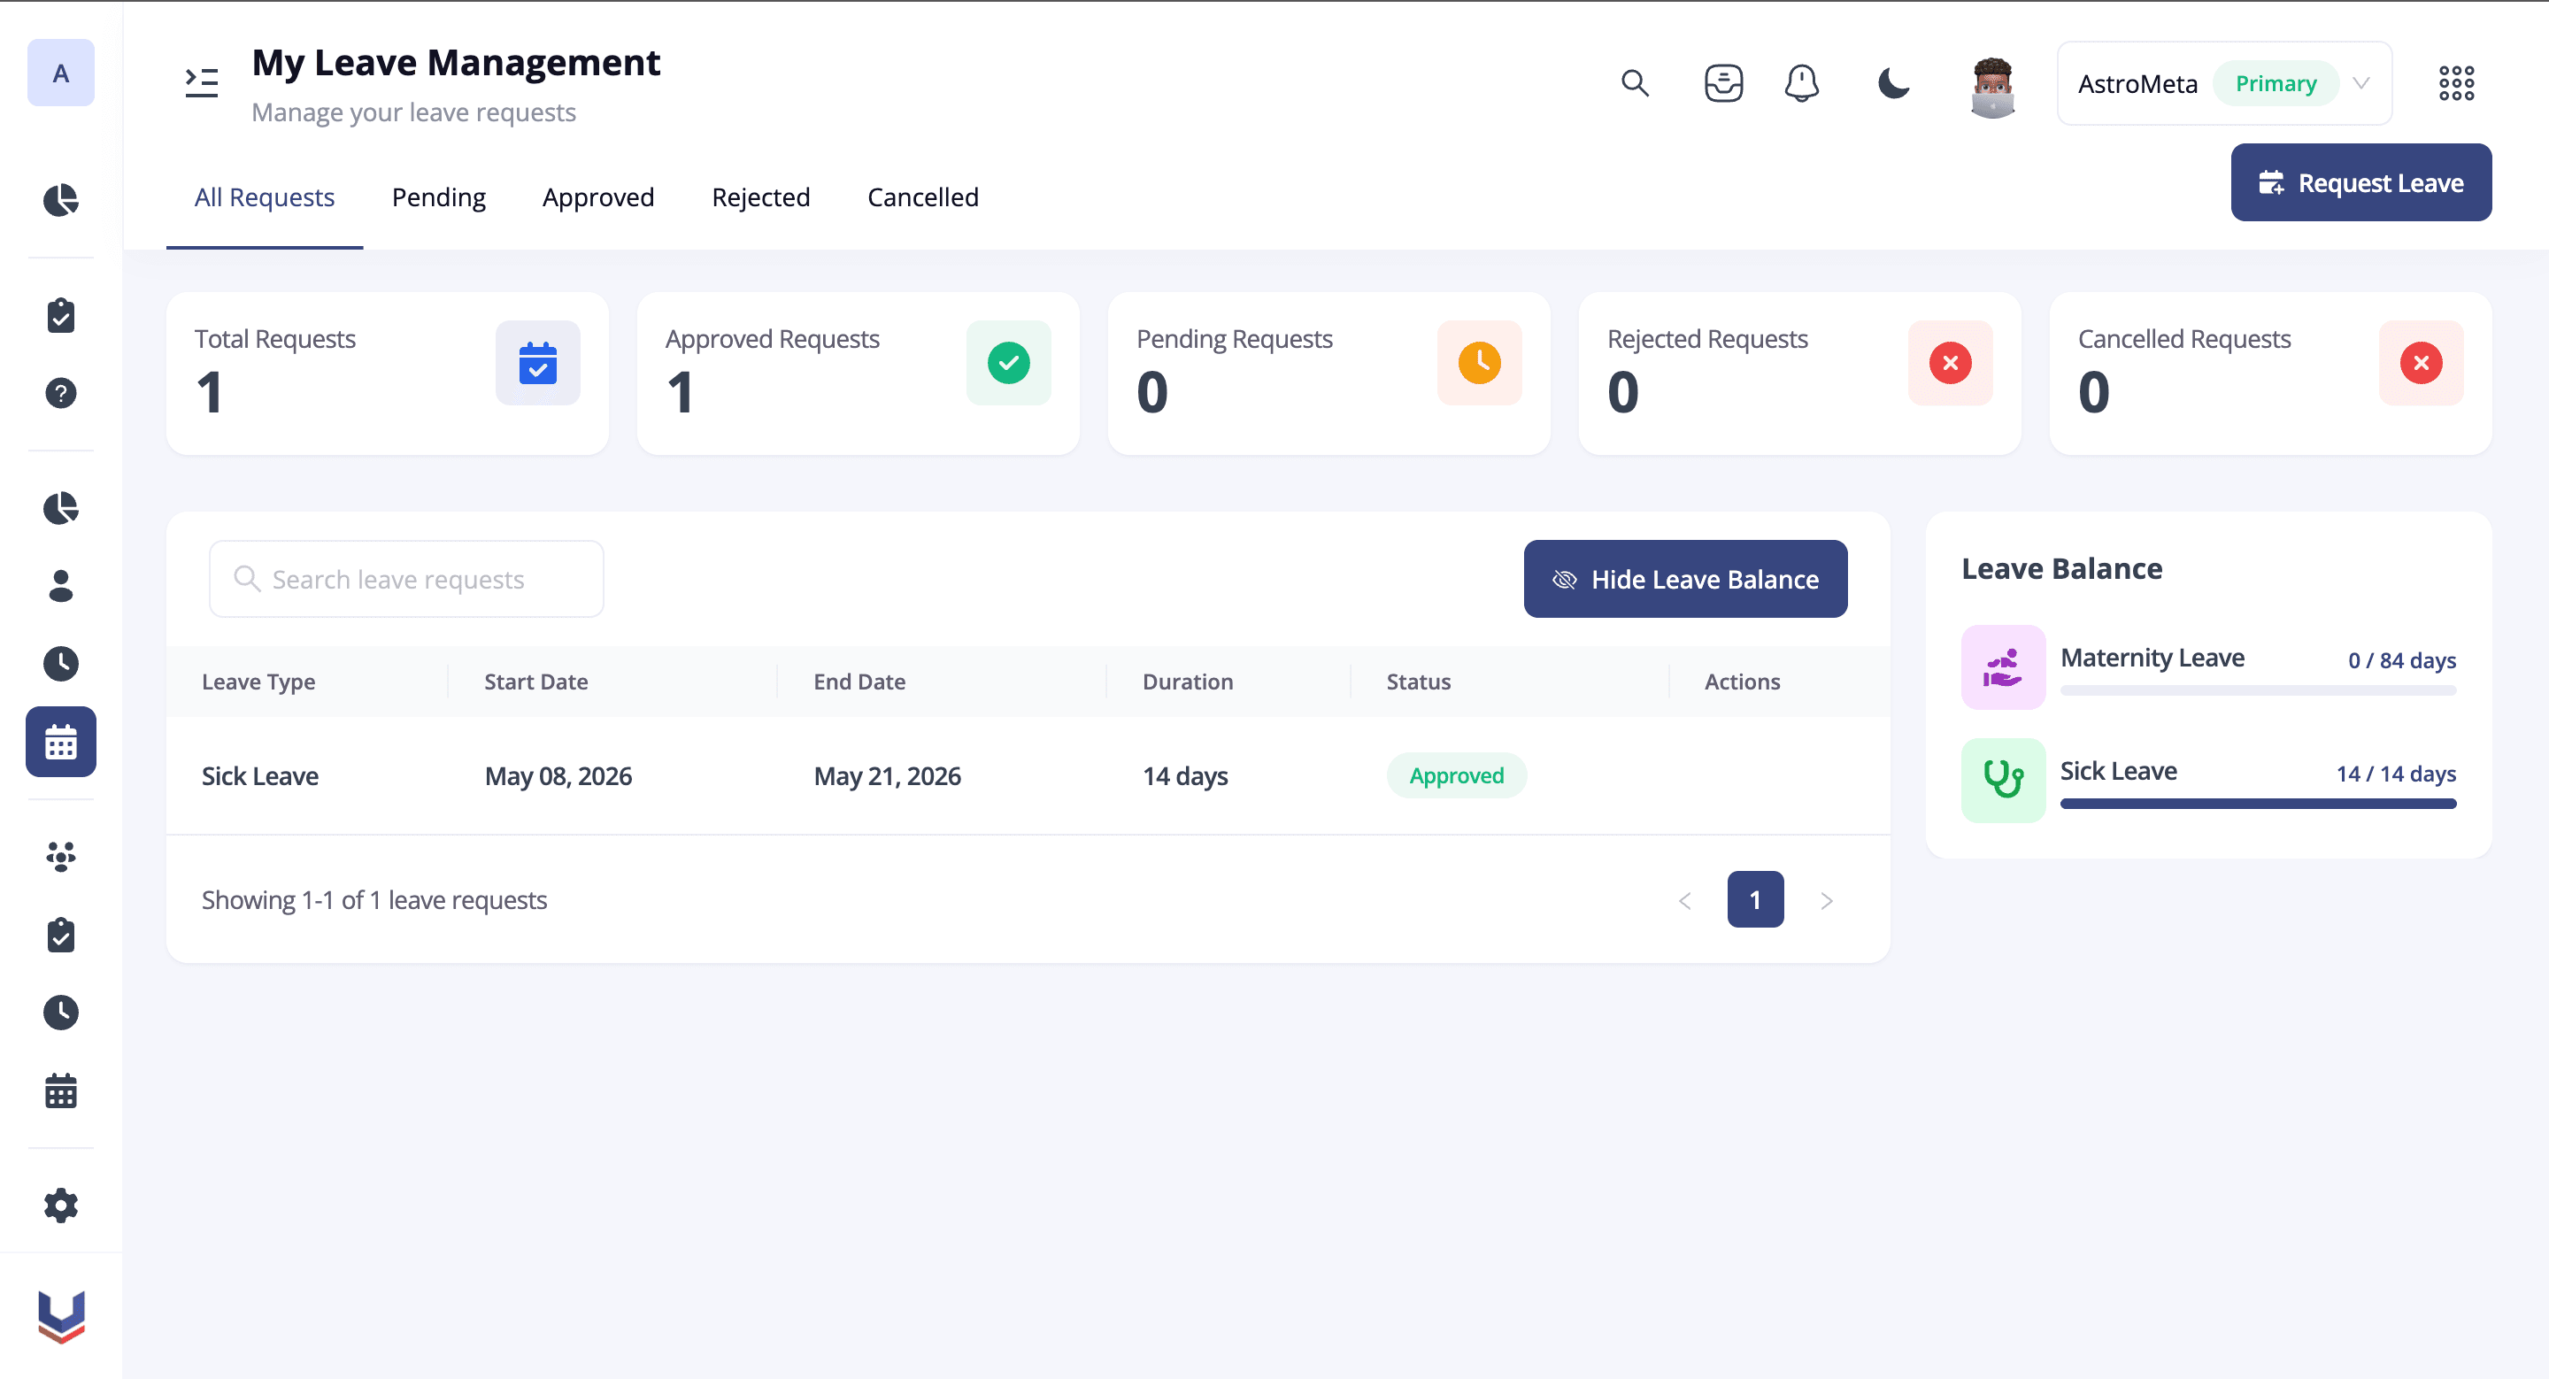Image resolution: width=2549 pixels, height=1379 pixels.
Task: Click the Request Leave button
Action: pyautogui.click(x=2360, y=182)
